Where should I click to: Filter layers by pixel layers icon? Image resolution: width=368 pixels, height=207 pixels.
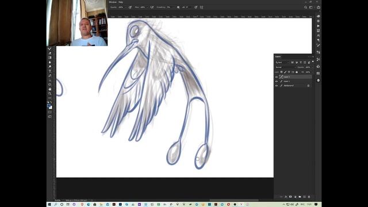[x=293, y=63]
